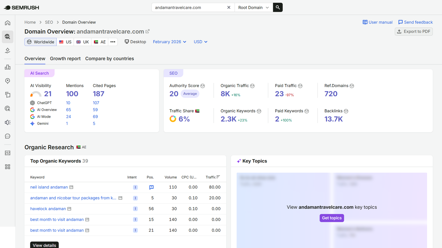Screen dimensions: 442x248
Task: Select the Worldwide database toggle
Action: (41, 42)
